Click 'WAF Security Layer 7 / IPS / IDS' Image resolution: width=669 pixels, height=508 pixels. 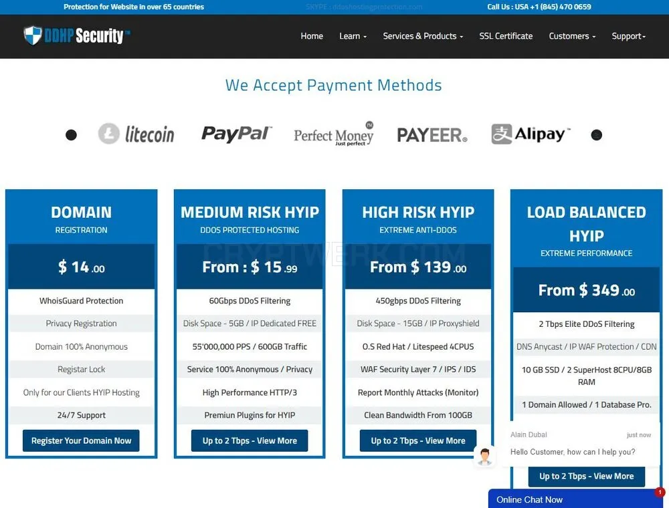pos(418,370)
